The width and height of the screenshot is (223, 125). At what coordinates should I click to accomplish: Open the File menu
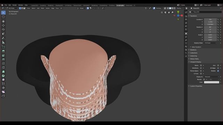6,5
